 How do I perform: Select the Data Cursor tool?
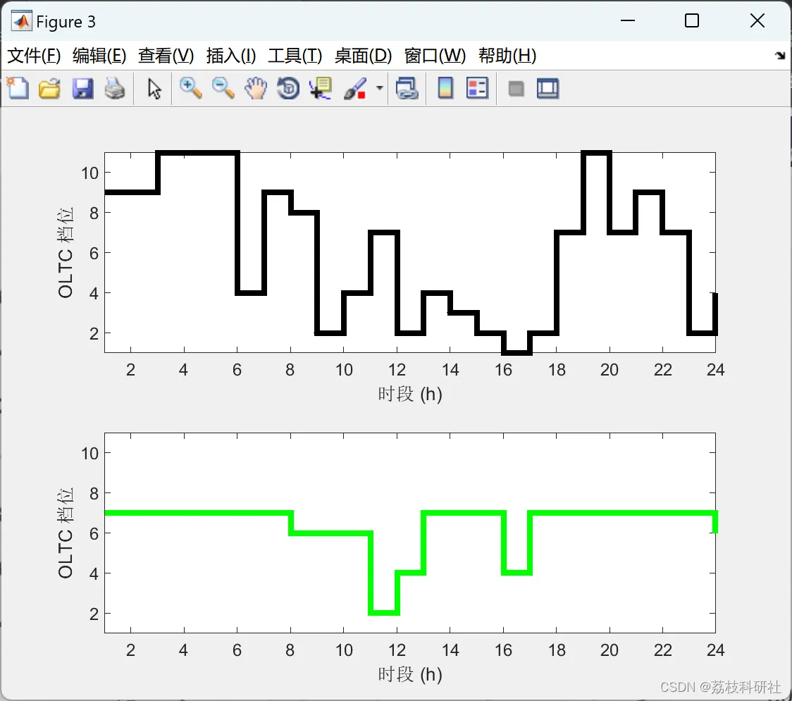(x=321, y=88)
